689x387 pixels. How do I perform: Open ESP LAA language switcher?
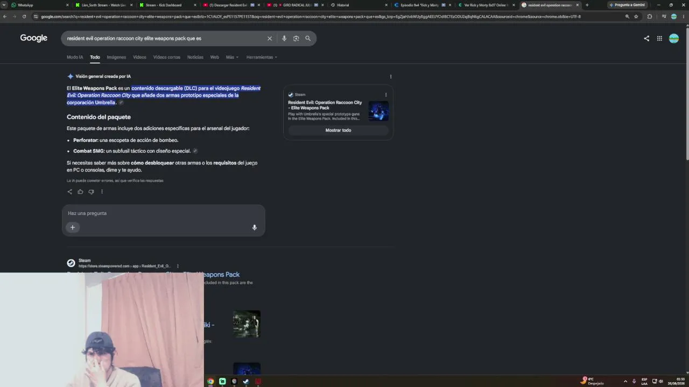pos(644,381)
